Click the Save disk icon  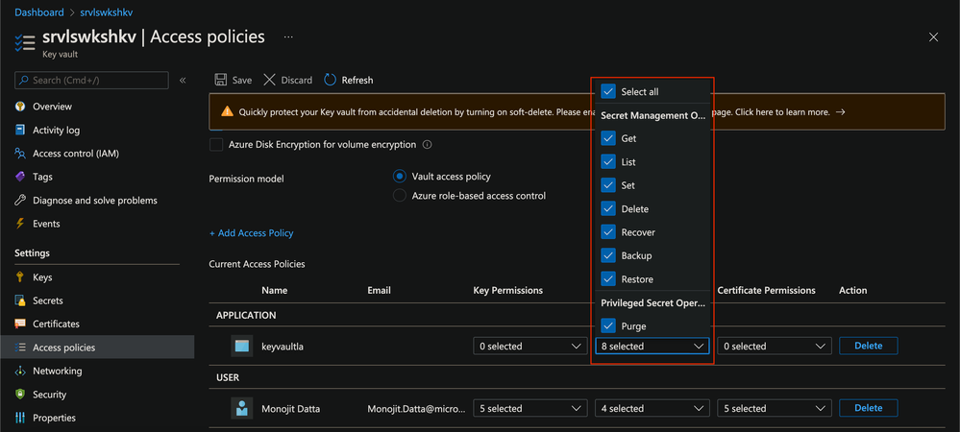tap(220, 80)
